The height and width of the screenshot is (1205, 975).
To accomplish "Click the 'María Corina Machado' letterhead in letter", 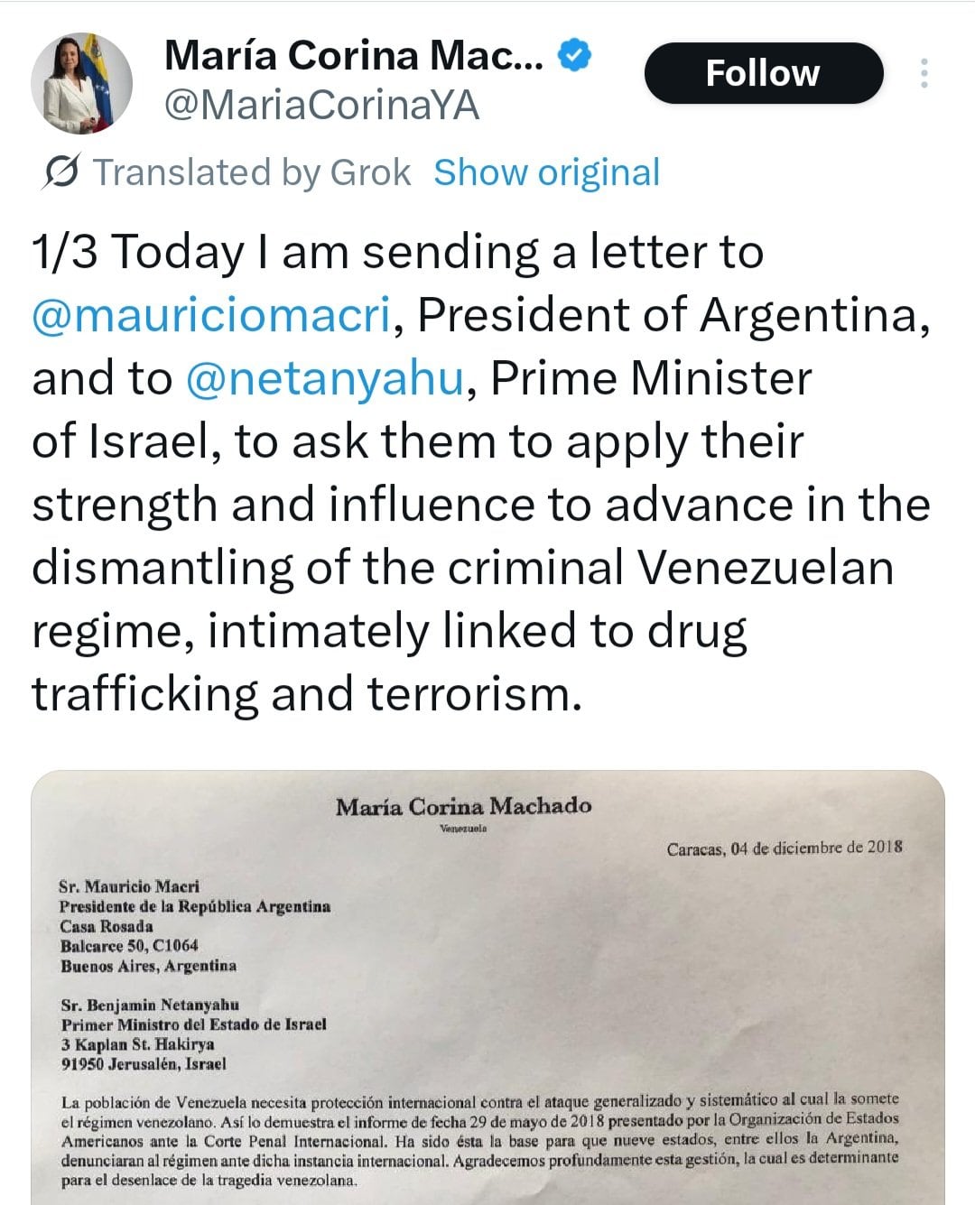I will pyautogui.click(x=464, y=806).
